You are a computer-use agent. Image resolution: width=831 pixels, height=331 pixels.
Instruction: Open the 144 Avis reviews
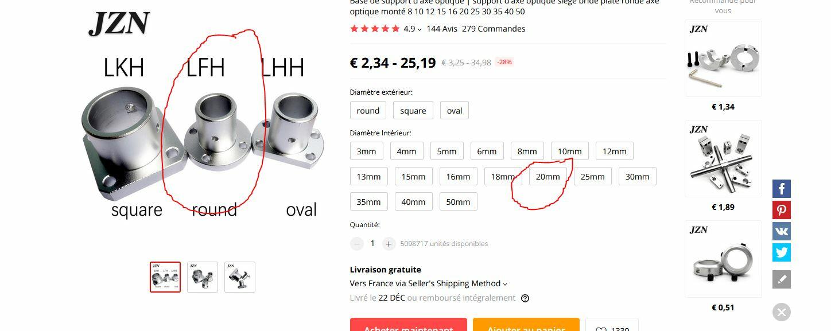[x=442, y=29]
